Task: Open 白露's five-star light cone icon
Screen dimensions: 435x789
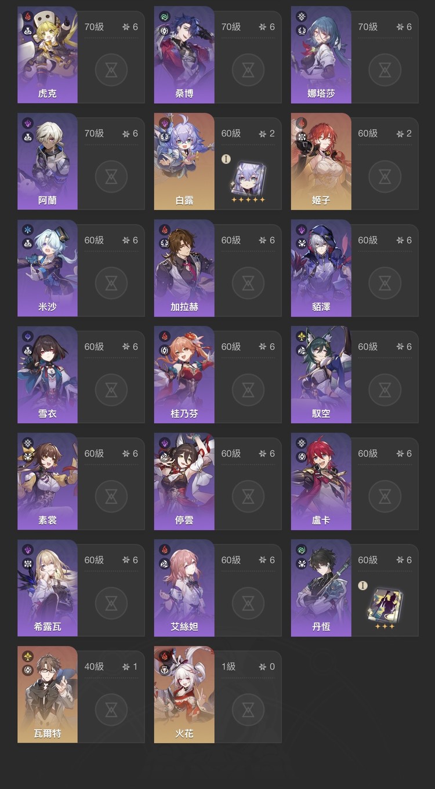Action: [248, 179]
